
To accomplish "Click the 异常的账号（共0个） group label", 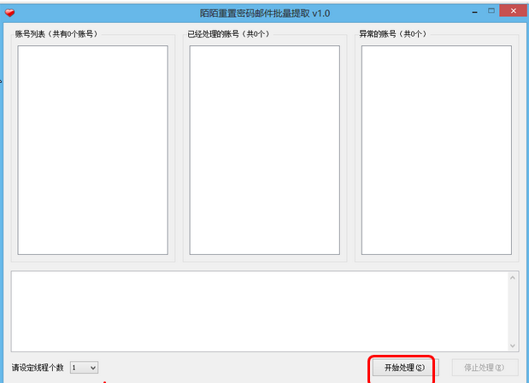I will pos(393,34).
